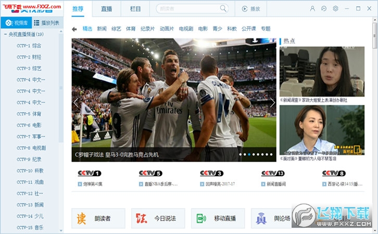The width and height of the screenshot is (378, 234).
Task: Select CCTV-6 电影 in channel list
Action: pyautogui.click(x=29, y=125)
